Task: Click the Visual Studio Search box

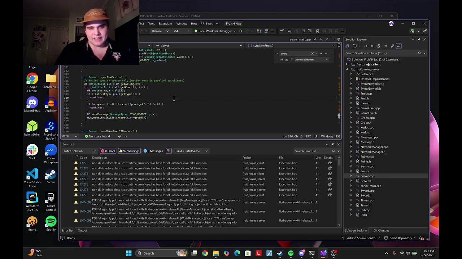Action: [210, 24]
